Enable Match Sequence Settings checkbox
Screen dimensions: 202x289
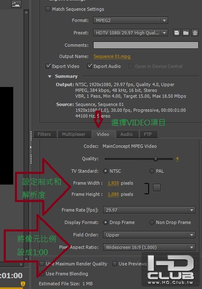[48, 9]
